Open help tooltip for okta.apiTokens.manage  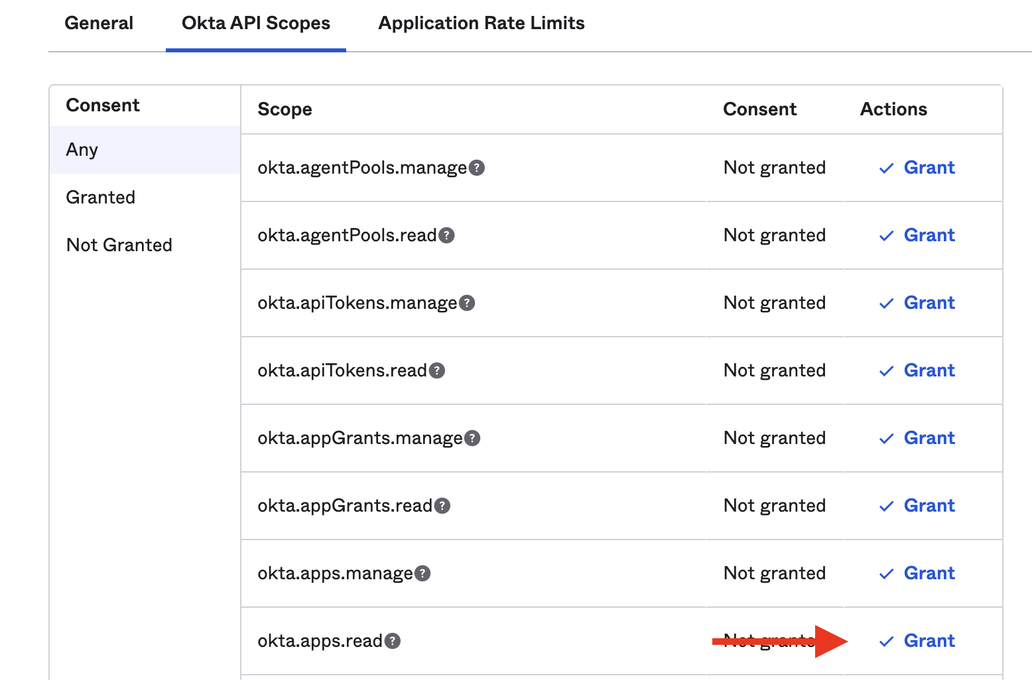[x=467, y=304]
